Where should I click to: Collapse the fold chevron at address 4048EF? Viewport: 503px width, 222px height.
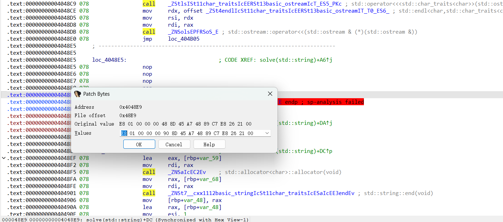point(4,158)
